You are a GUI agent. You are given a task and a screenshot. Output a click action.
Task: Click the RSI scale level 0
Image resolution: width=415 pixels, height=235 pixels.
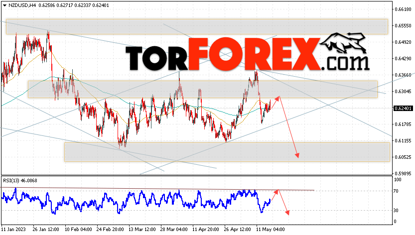(395, 222)
